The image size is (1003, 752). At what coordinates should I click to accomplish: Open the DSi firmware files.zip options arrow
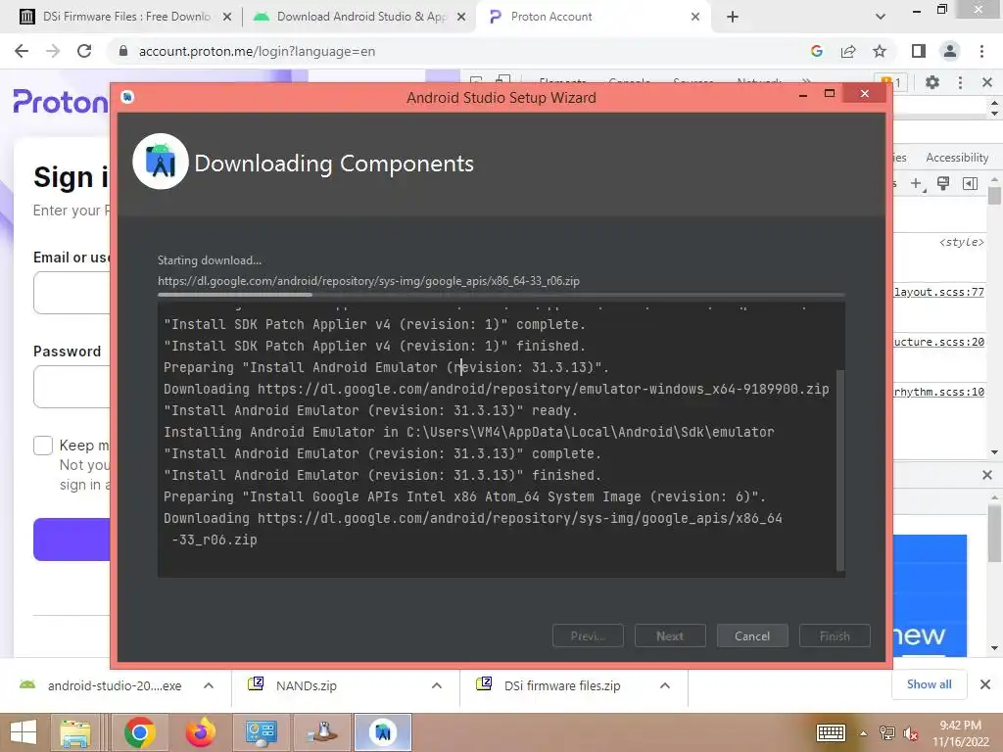(x=665, y=685)
